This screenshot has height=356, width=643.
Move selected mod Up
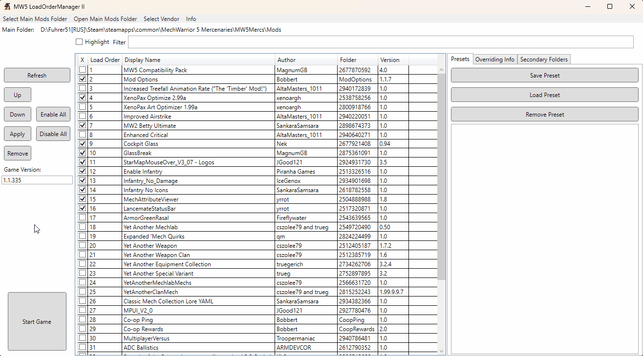pyautogui.click(x=18, y=95)
